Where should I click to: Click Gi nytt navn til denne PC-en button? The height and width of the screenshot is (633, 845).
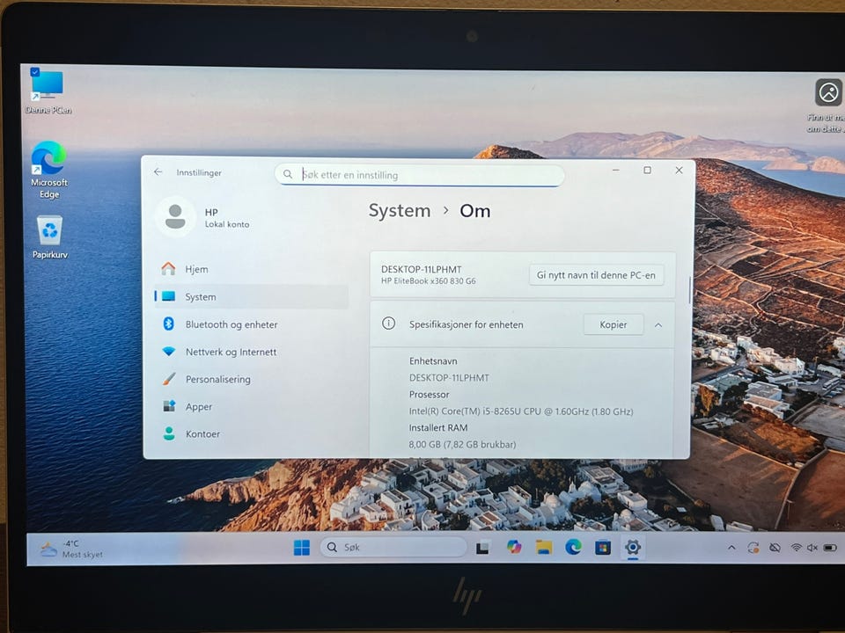click(596, 275)
